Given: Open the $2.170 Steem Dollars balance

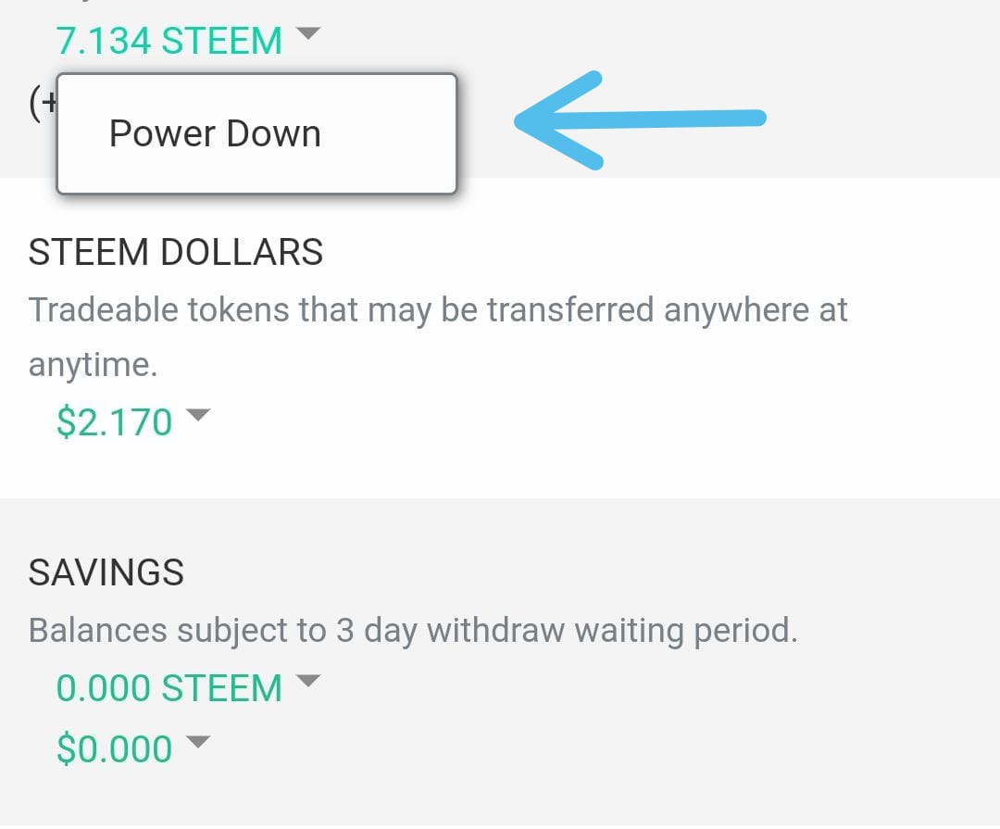Looking at the screenshot, I should point(114,421).
